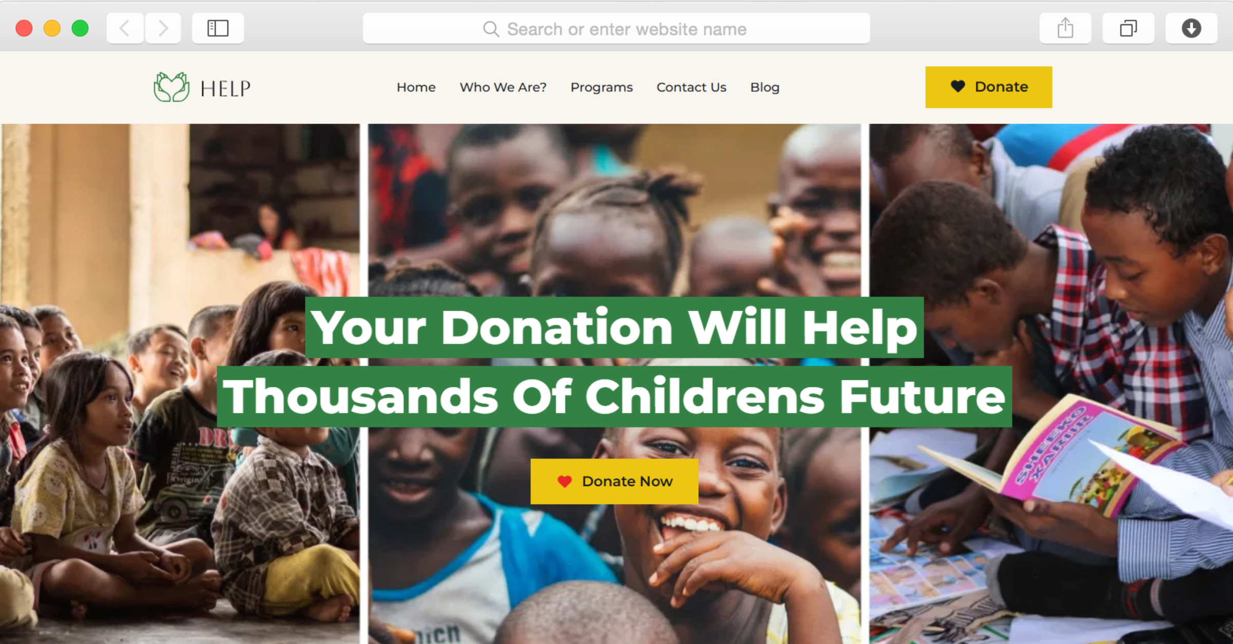Click the HELP hands logo
The height and width of the screenshot is (644, 1233).
click(172, 87)
